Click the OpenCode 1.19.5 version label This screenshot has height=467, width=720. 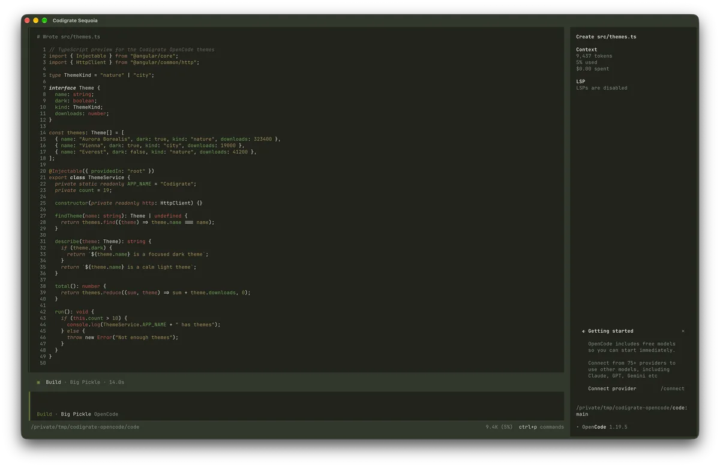[x=605, y=427]
